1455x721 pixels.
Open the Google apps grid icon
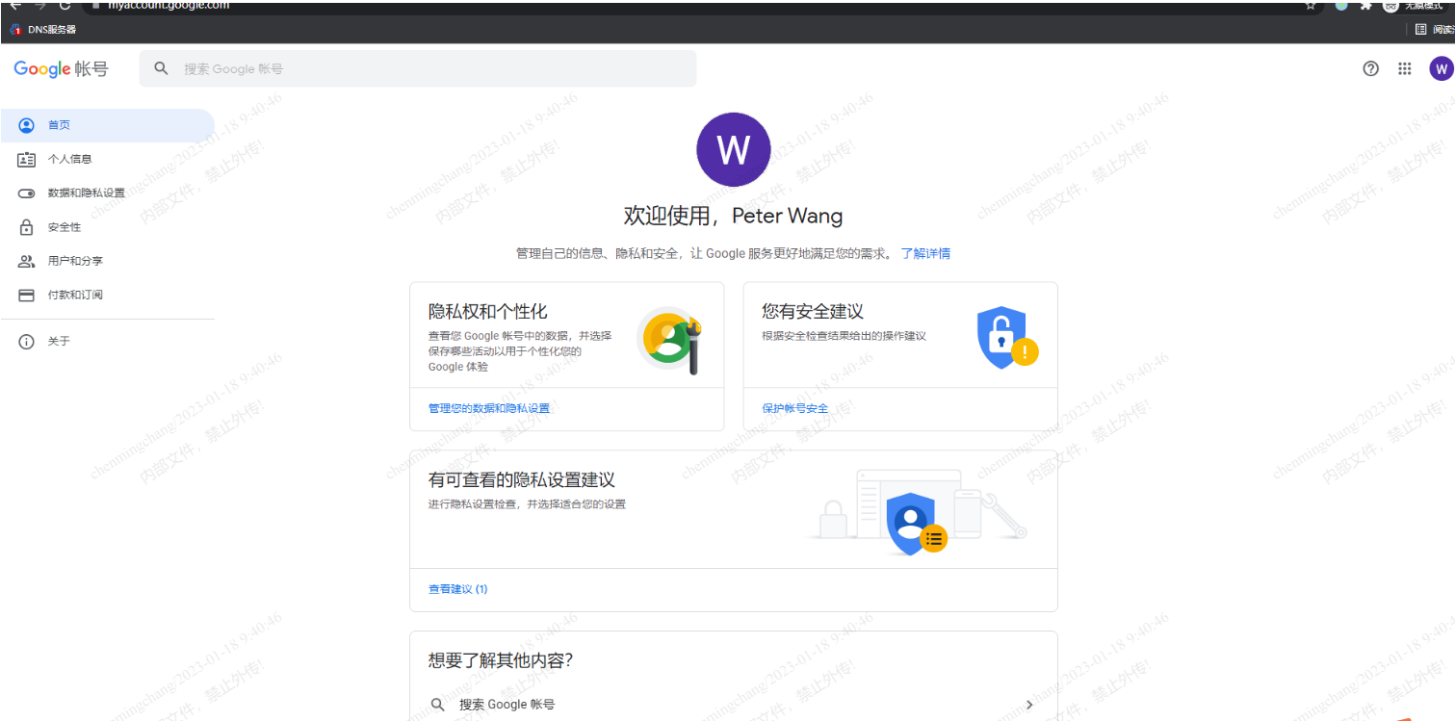(x=1405, y=68)
